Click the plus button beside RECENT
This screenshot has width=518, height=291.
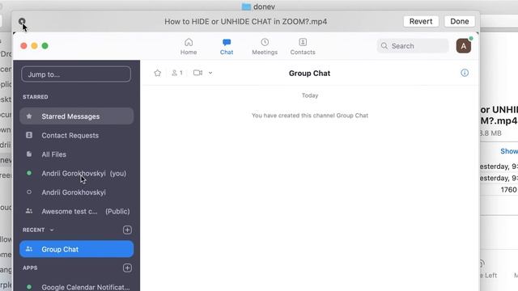click(127, 230)
